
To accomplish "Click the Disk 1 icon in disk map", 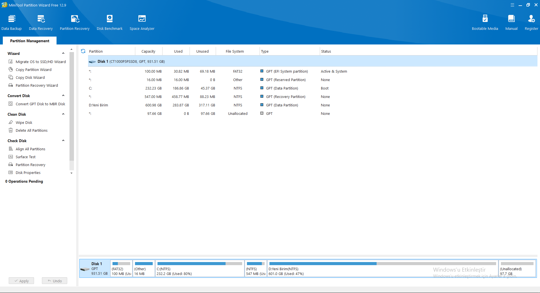I will click(85, 269).
